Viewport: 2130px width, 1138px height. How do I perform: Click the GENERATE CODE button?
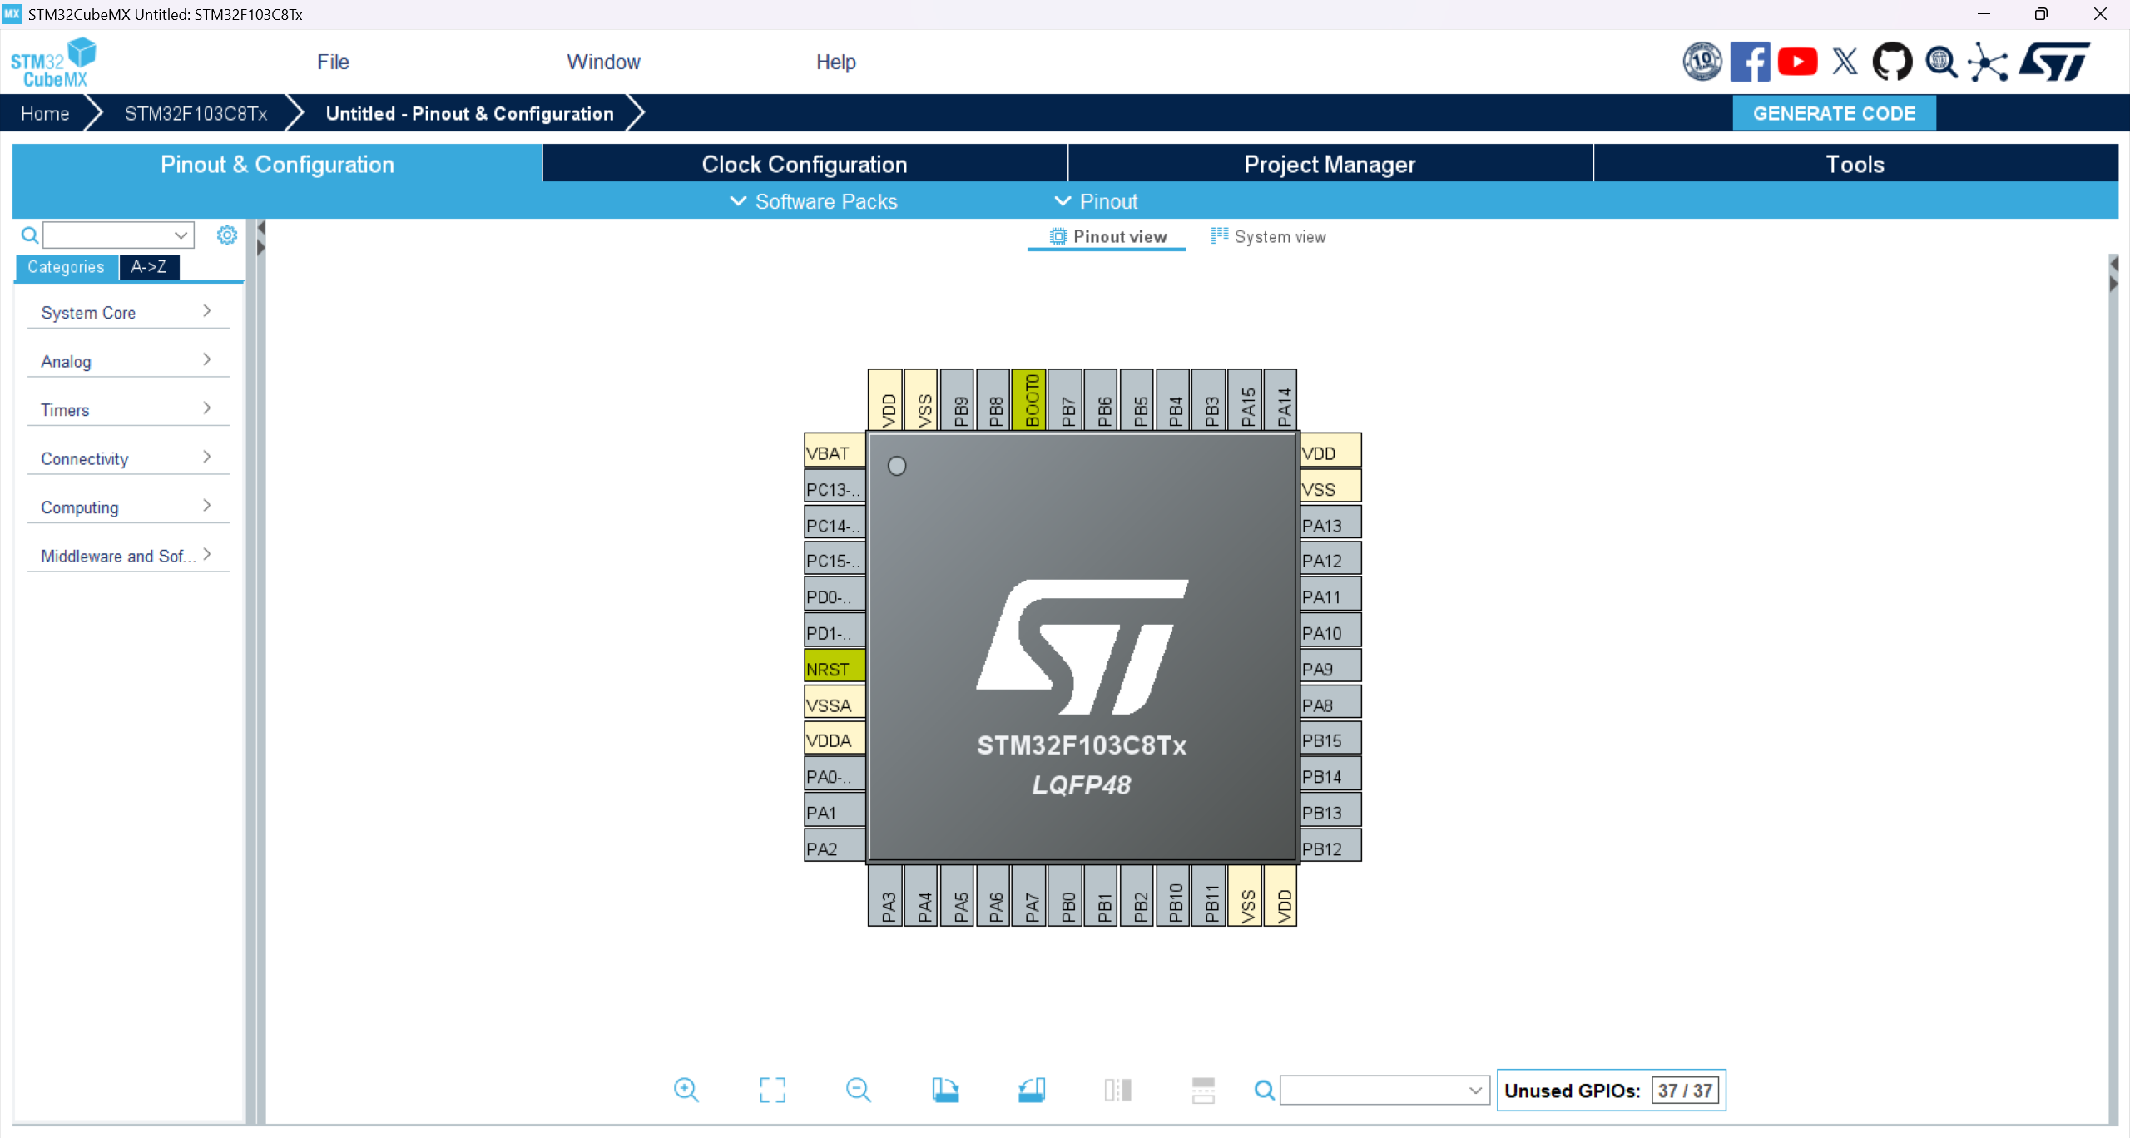pos(1834,113)
